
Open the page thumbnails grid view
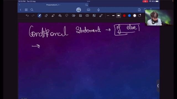click(26, 10)
